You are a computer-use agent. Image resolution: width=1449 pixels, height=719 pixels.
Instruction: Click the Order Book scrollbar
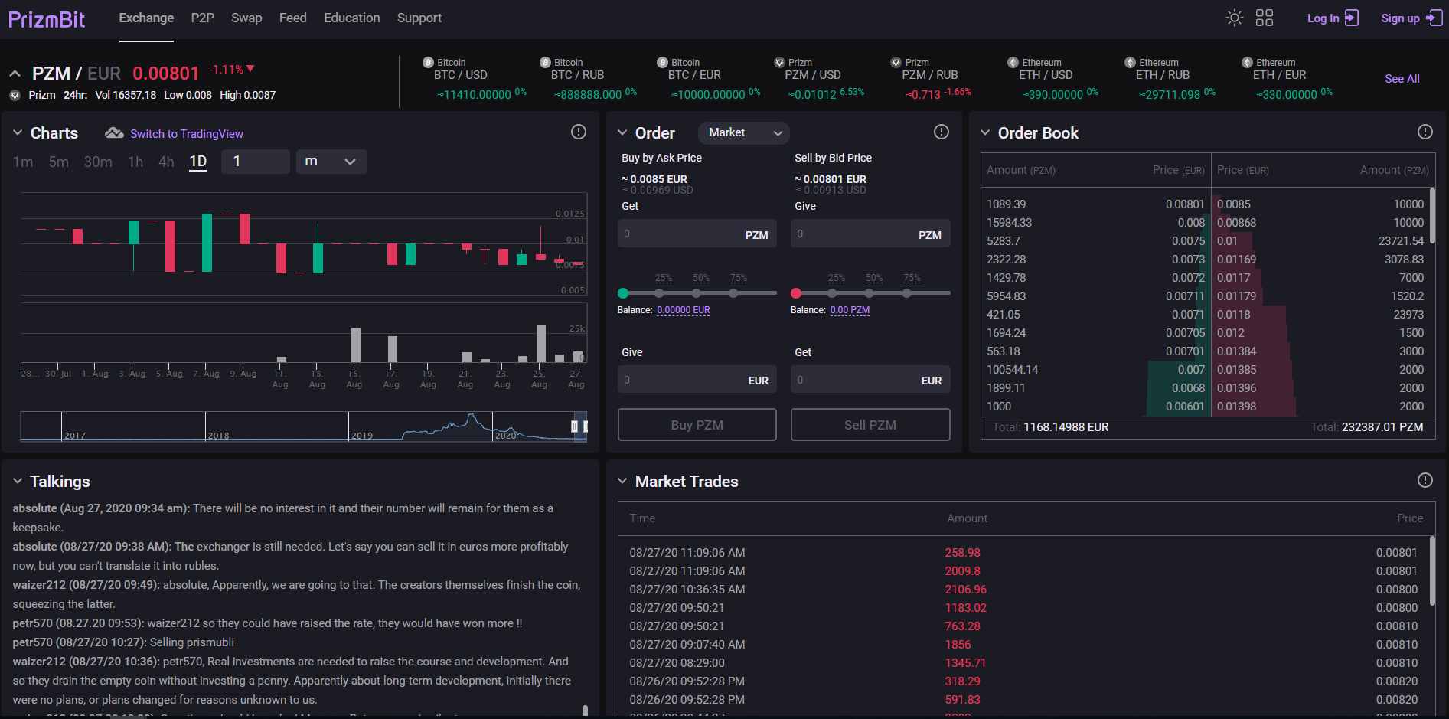1432,216
